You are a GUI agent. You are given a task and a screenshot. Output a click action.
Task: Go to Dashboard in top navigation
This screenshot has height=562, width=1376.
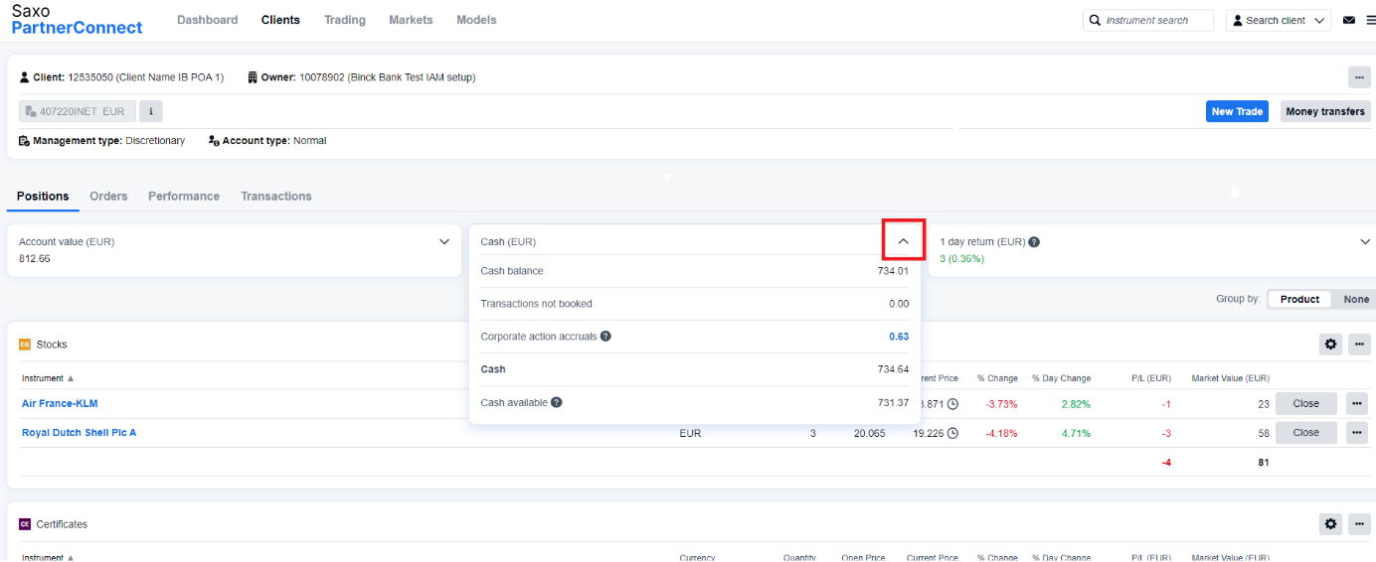pos(208,20)
